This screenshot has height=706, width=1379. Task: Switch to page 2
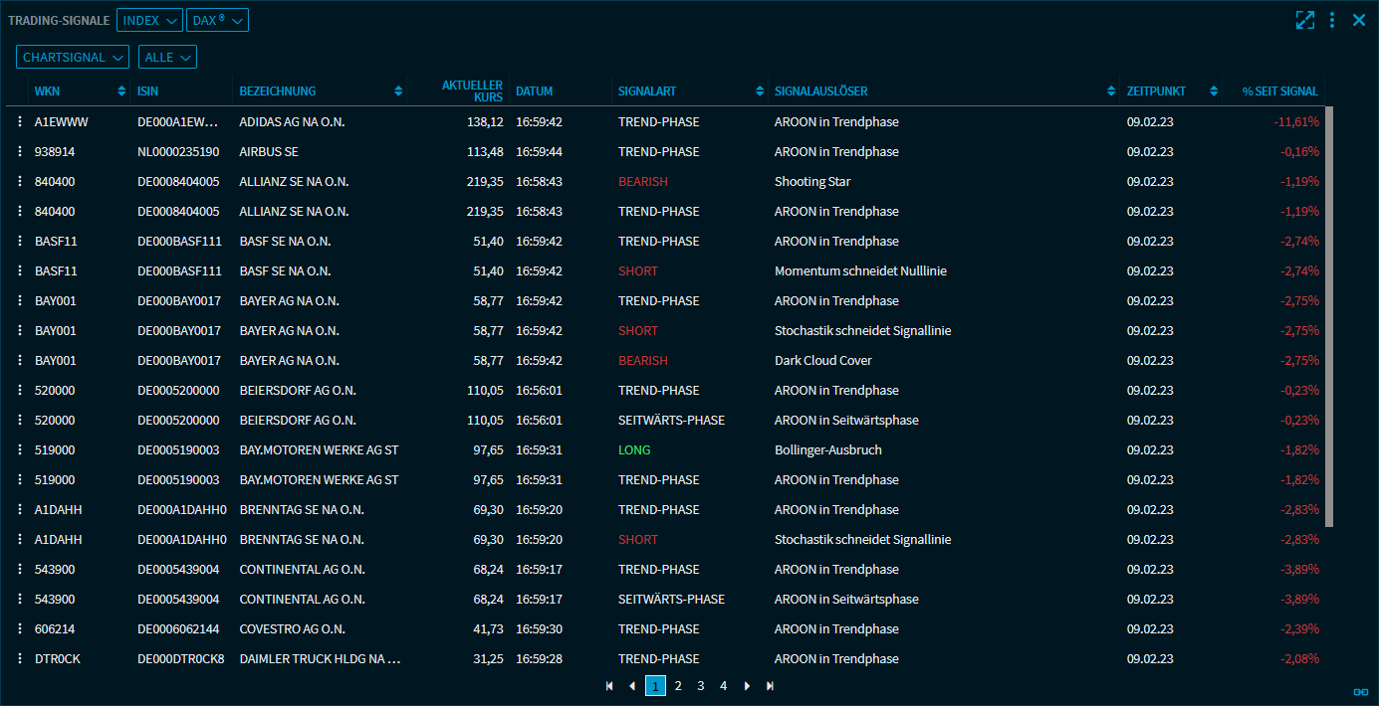(678, 686)
